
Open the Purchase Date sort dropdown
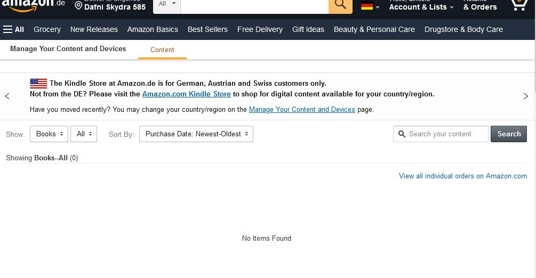pos(196,134)
